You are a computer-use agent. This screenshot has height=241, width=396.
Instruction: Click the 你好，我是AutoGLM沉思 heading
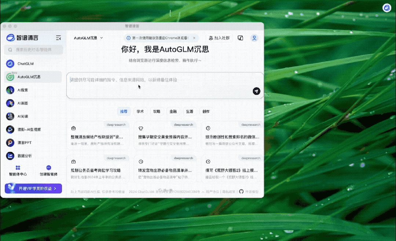[165, 49]
